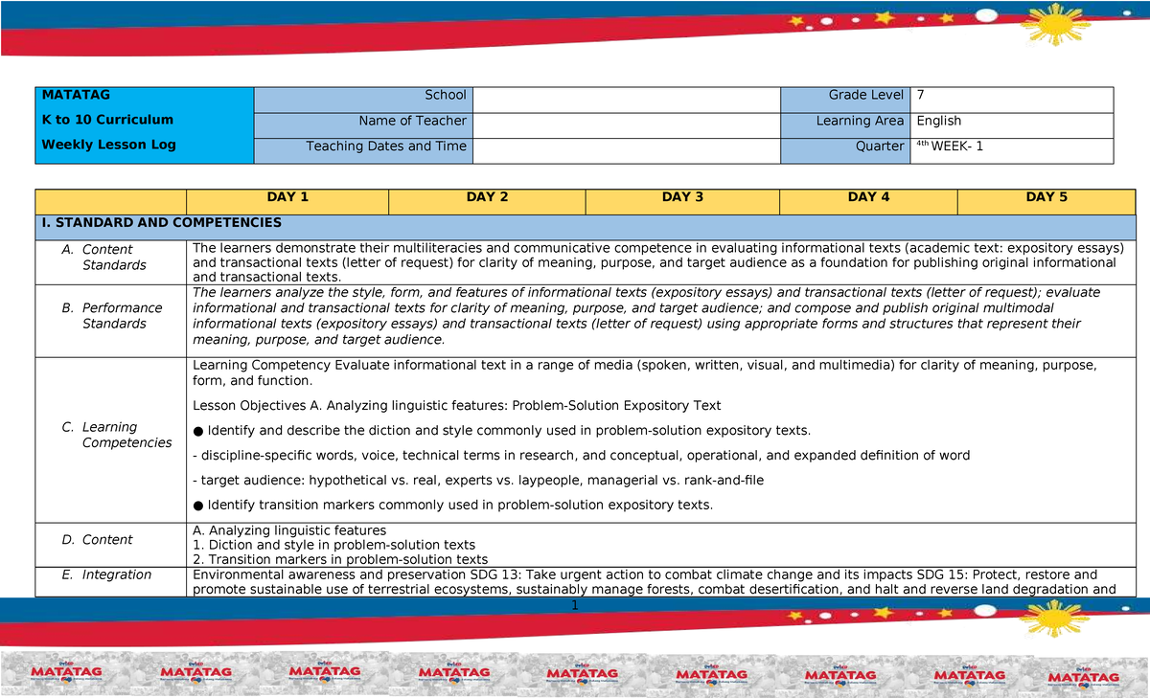Select the DAY 1 column header
1150x698 pixels.
click(x=287, y=198)
